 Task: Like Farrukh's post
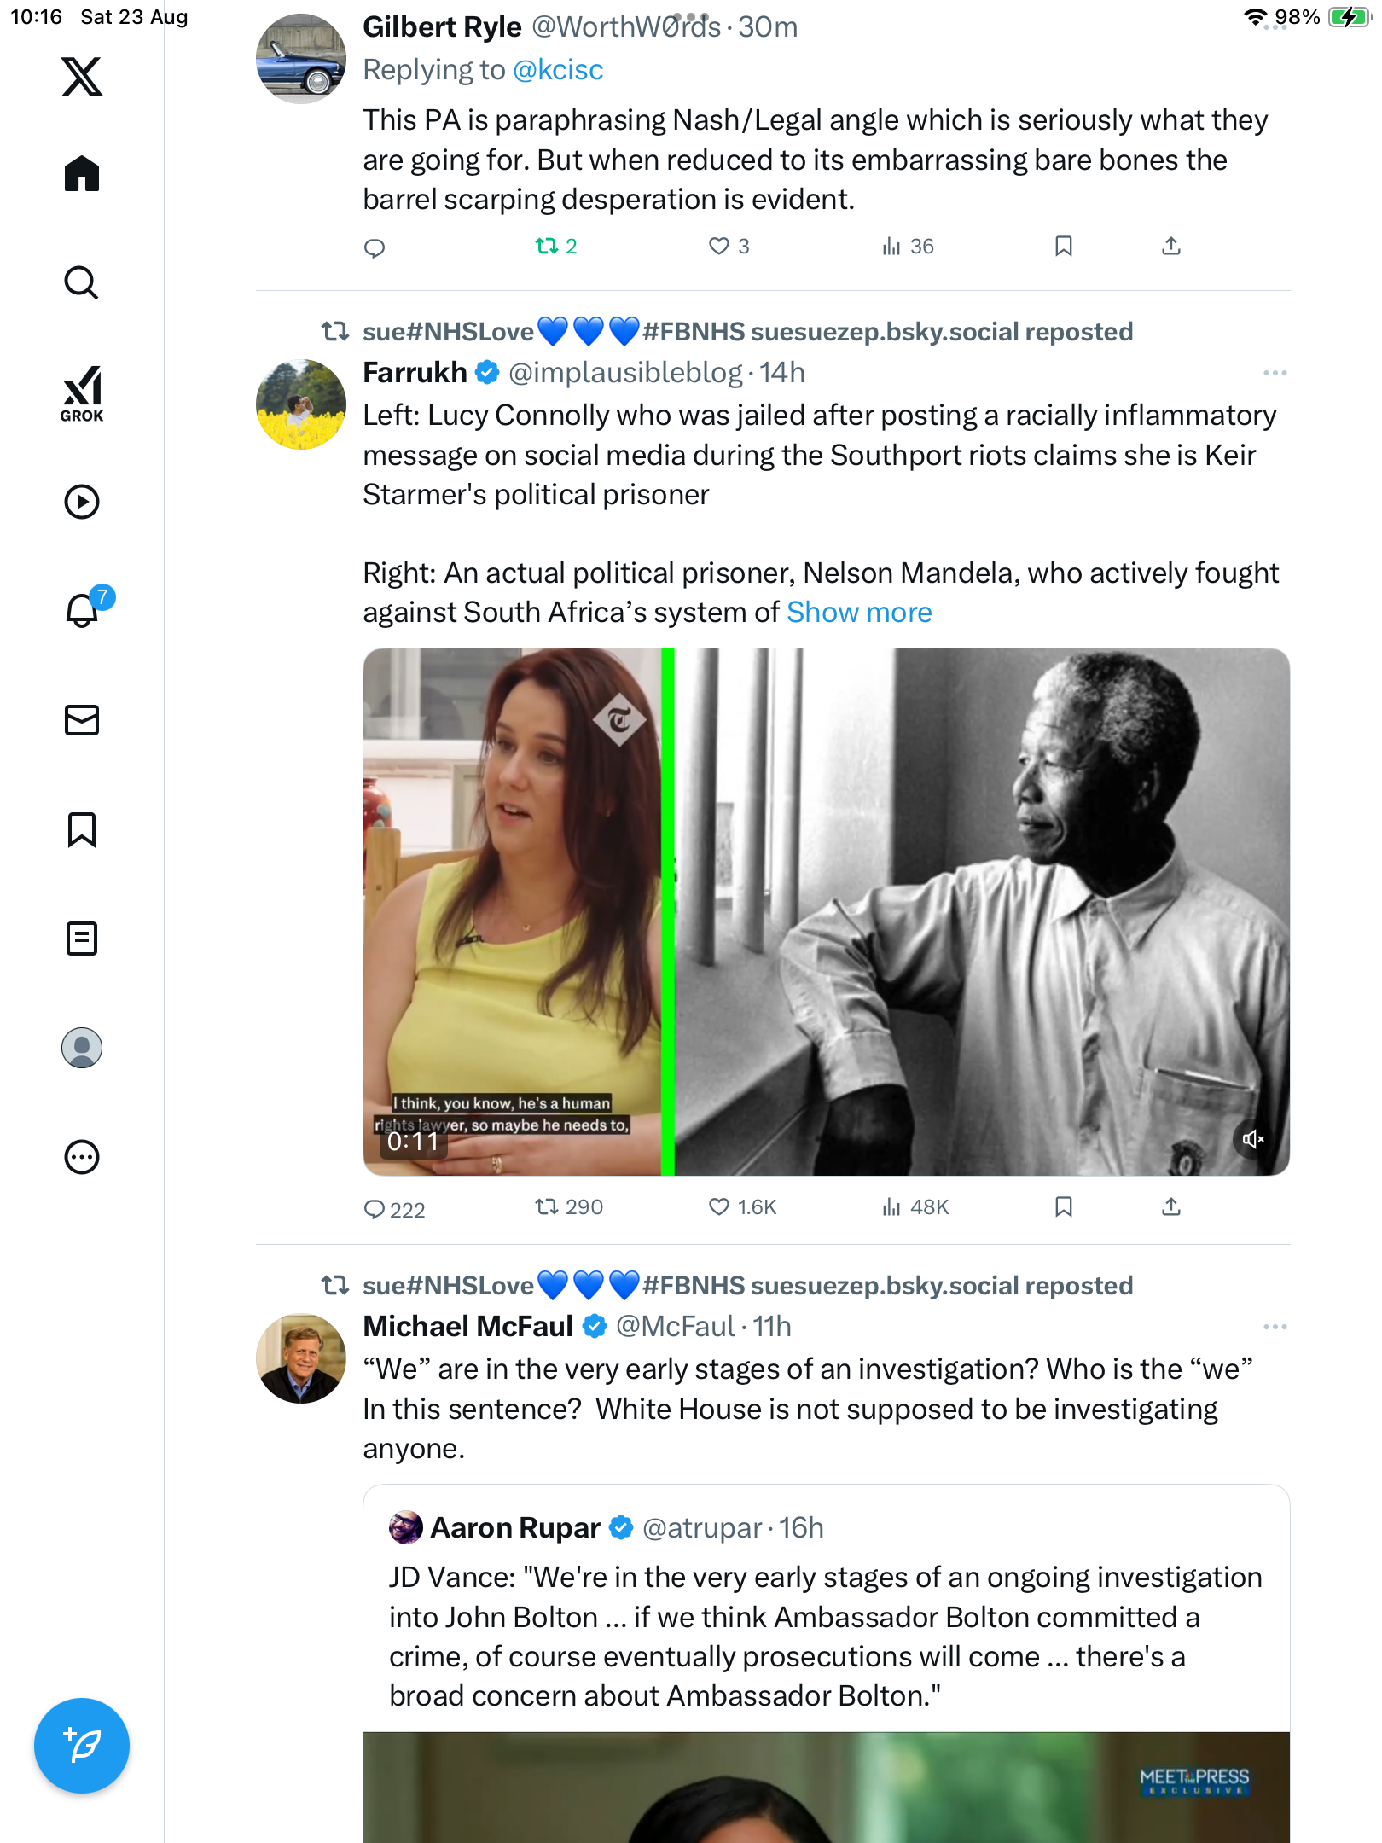point(719,1207)
